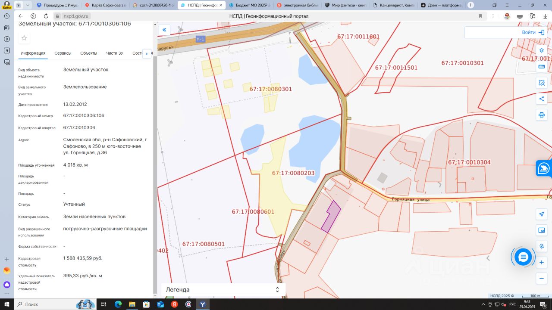This screenshot has height=310, width=552.
Task: Switch to the Части ЗУ tab
Action: tap(115, 53)
